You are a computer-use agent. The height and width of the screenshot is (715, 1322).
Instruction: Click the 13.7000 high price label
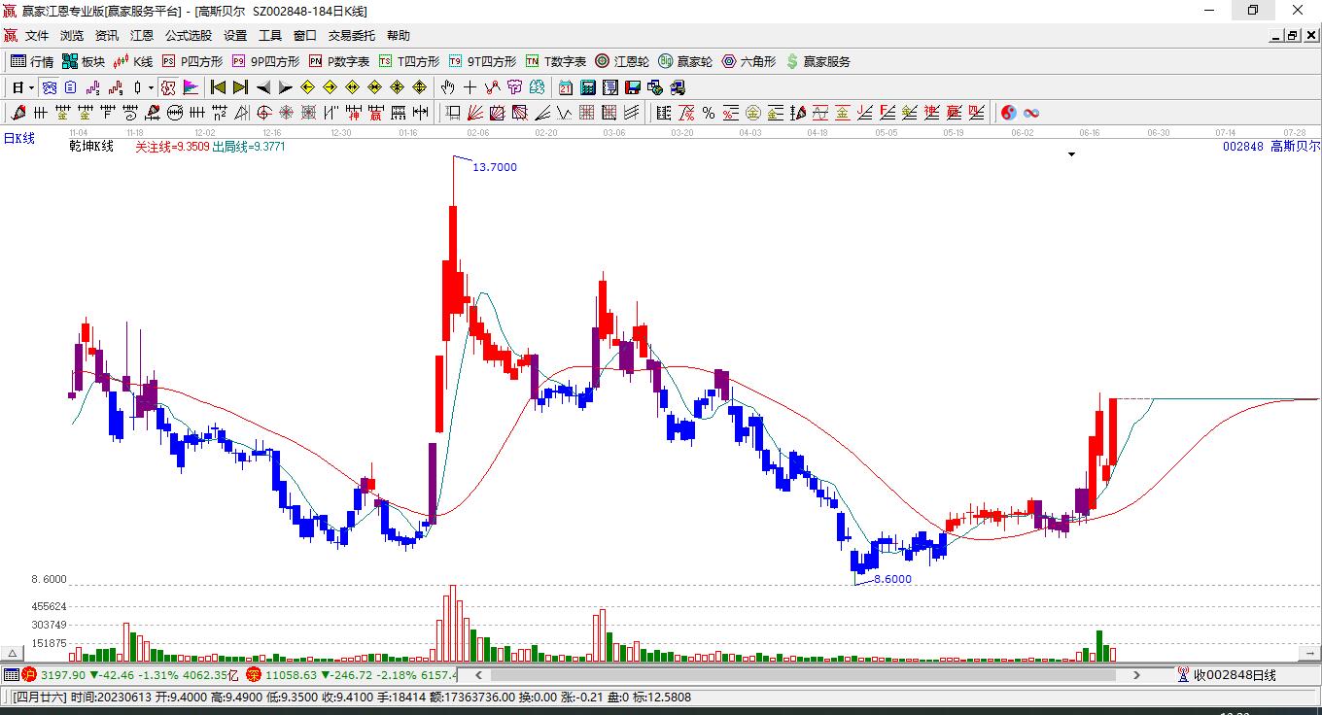(495, 167)
